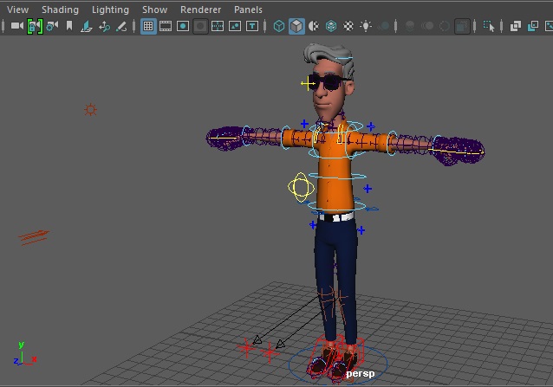553x387 pixels.
Task: Toggle the Field Chart overlay
Action: coord(218,26)
